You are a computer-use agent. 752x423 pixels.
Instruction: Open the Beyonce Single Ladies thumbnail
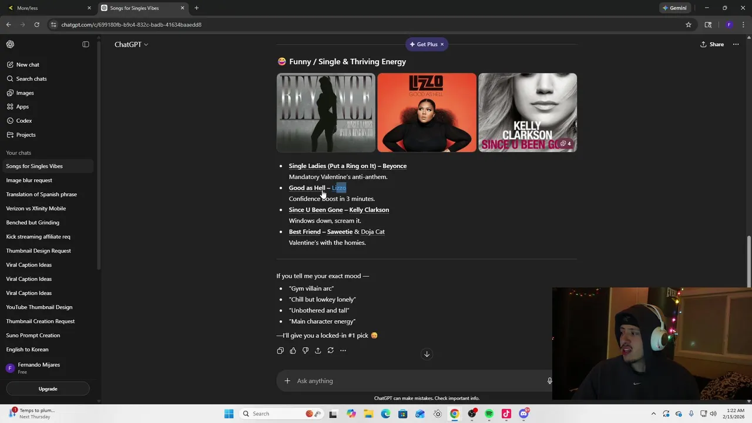tap(326, 113)
